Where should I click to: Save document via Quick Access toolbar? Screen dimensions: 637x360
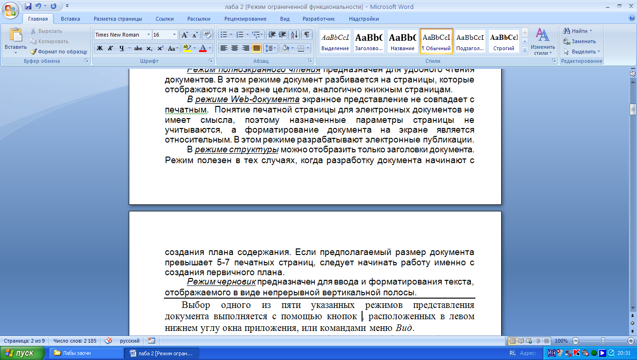(28, 6)
